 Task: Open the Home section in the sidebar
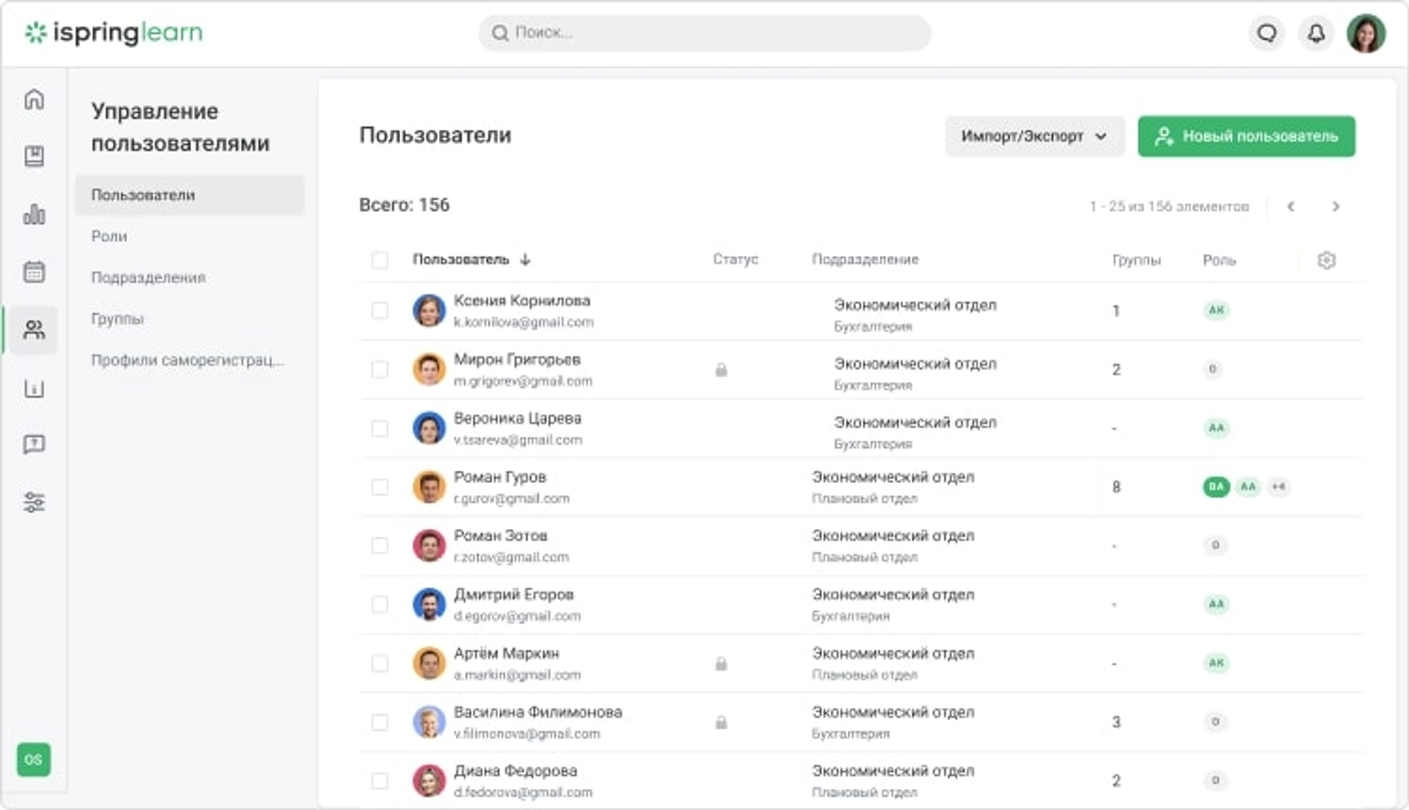click(33, 99)
